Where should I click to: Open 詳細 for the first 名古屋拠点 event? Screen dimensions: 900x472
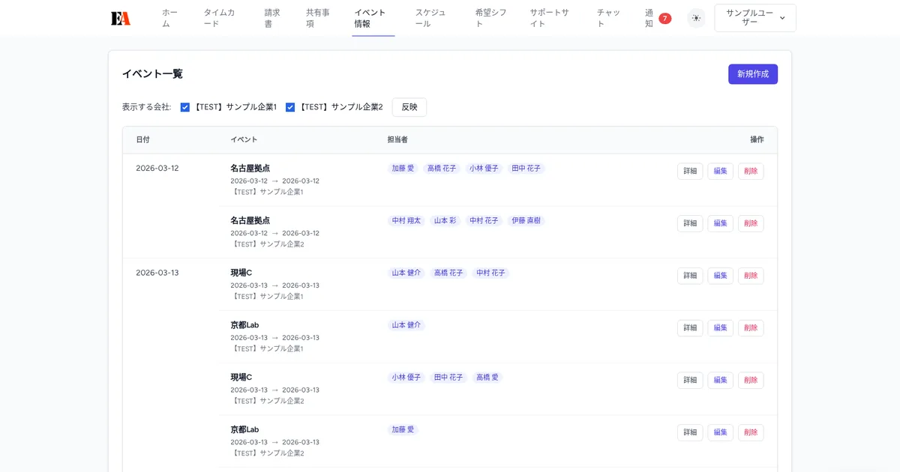689,171
